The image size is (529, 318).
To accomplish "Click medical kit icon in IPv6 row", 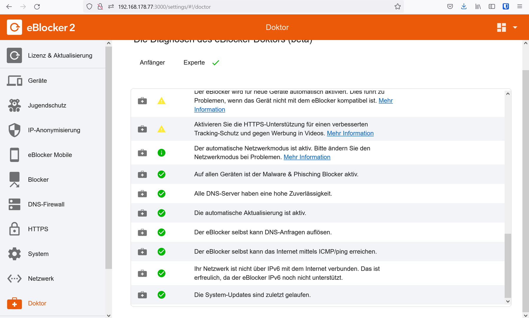I will (142, 273).
